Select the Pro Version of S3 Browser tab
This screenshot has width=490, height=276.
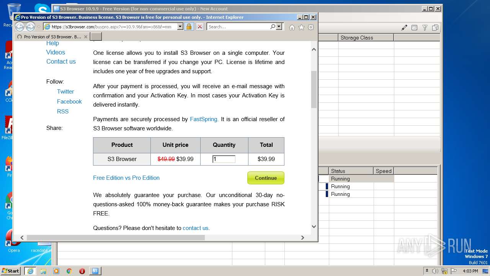(52, 37)
